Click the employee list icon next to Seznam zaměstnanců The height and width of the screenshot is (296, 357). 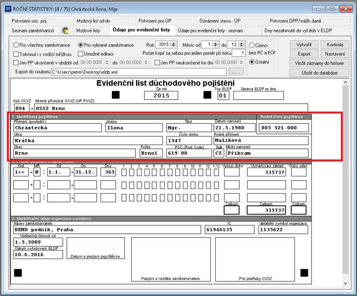65,31
